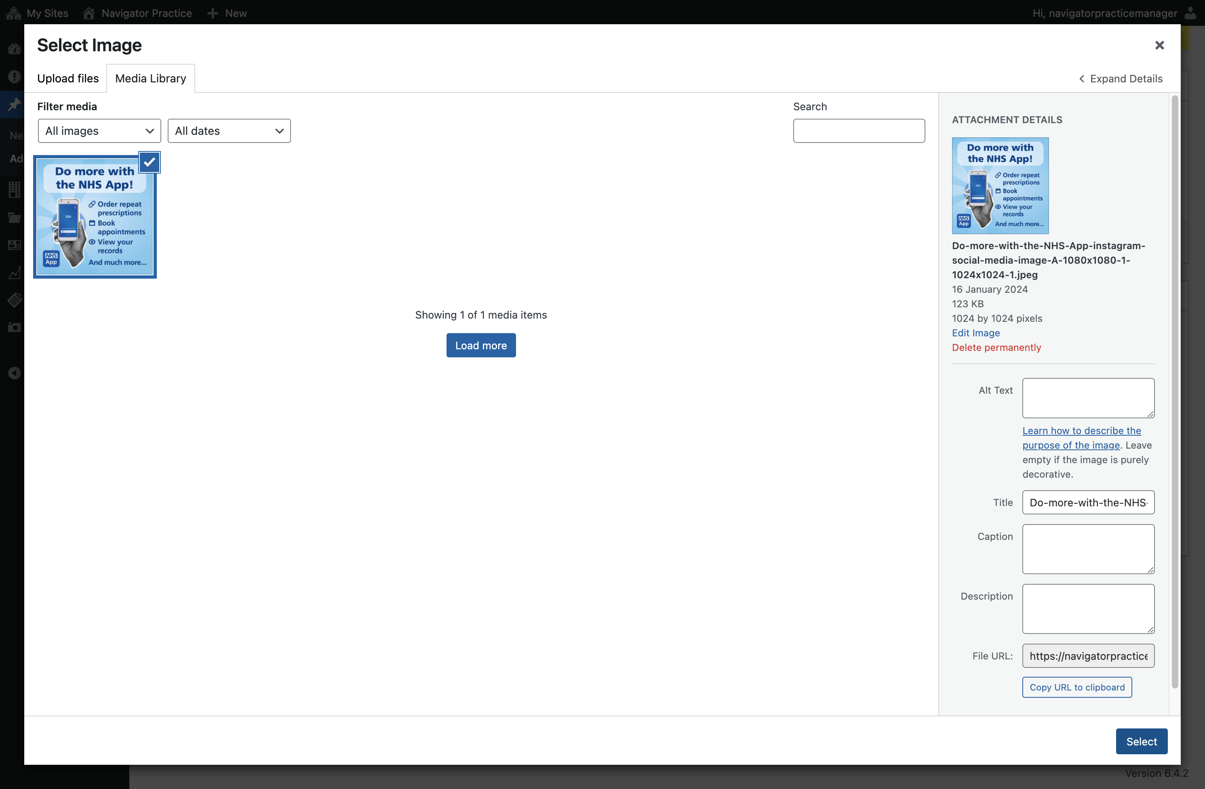Click the Search media input field
1205x789 pixels.
pos(859,131)
